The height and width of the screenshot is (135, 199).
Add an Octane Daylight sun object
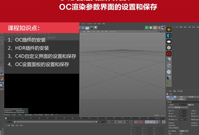[x=169, y=29]
